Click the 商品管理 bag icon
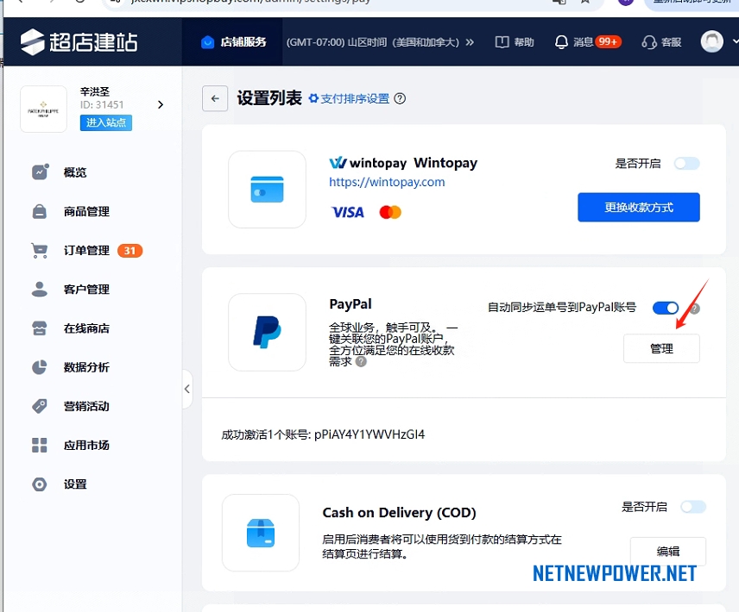Screen dimensions: 739x612 pyautogui.click(x=40, y=211)
